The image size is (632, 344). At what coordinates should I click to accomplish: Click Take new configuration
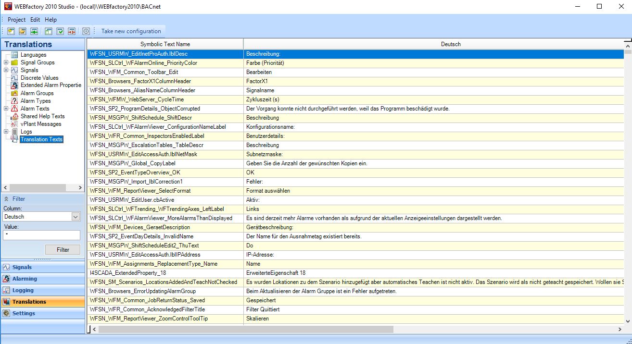point(131,31)
